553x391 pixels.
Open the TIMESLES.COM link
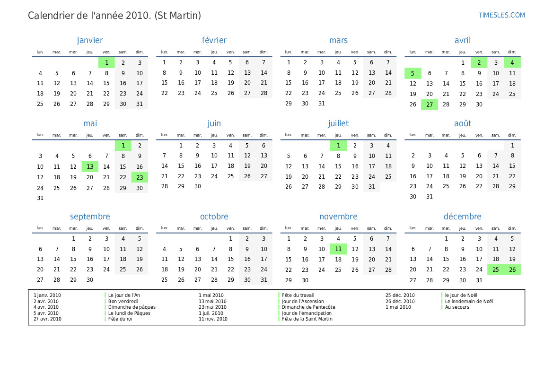point(501,15)
